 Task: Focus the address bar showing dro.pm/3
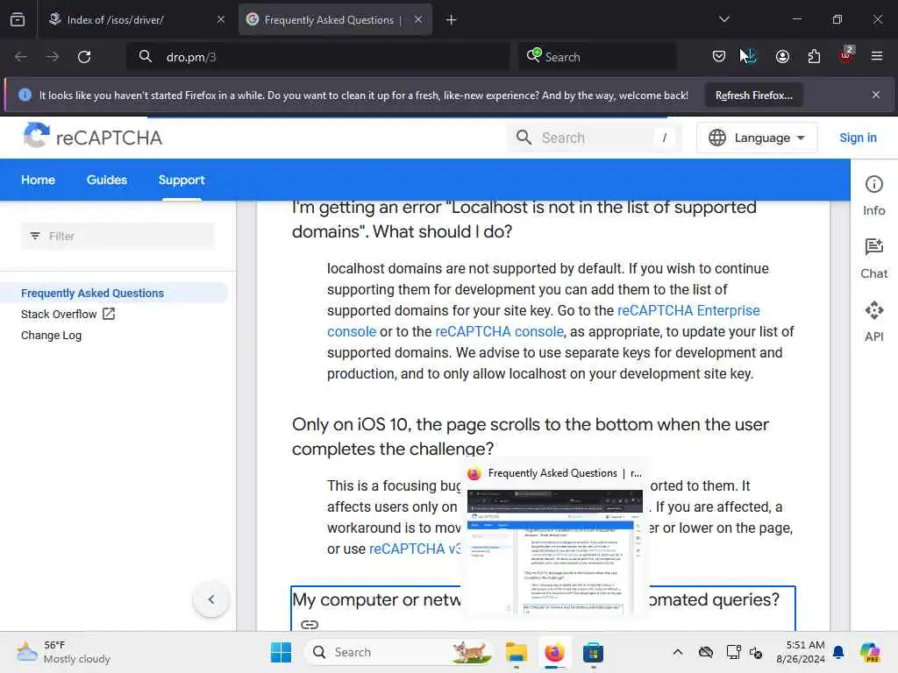coord(317,57)
